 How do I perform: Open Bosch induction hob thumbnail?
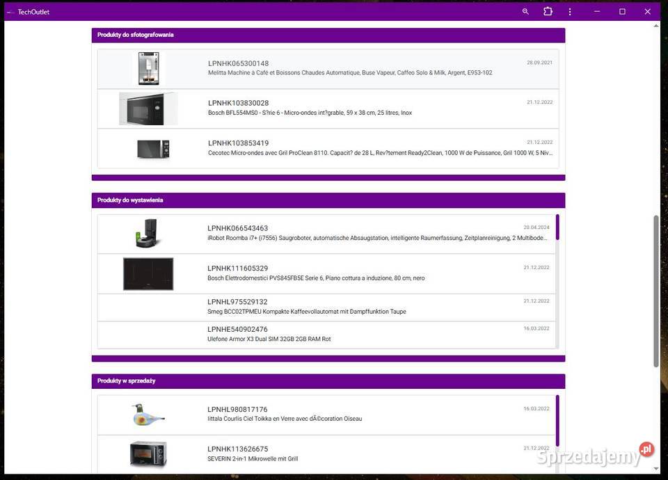pyautogui.click(x=148, y=274)
